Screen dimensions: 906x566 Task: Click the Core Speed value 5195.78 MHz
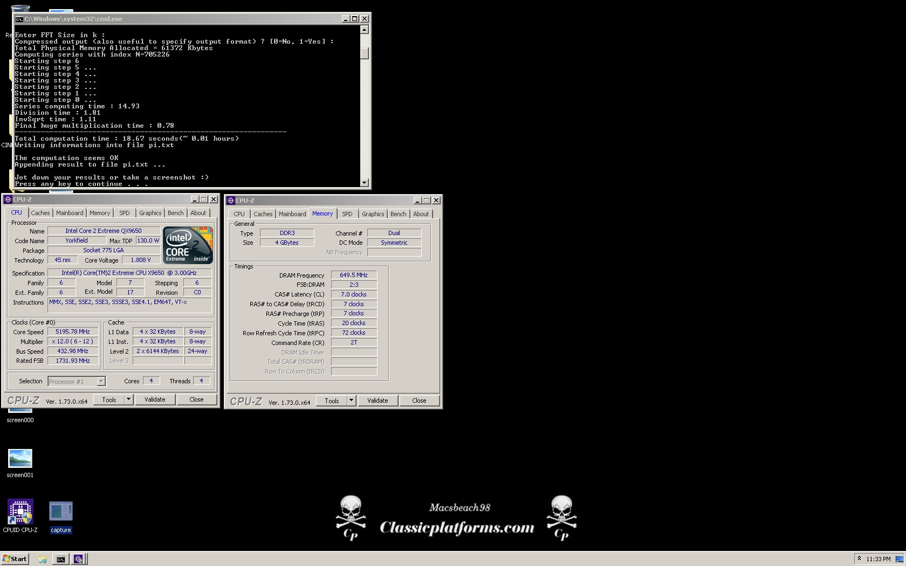tap(73, 332)
